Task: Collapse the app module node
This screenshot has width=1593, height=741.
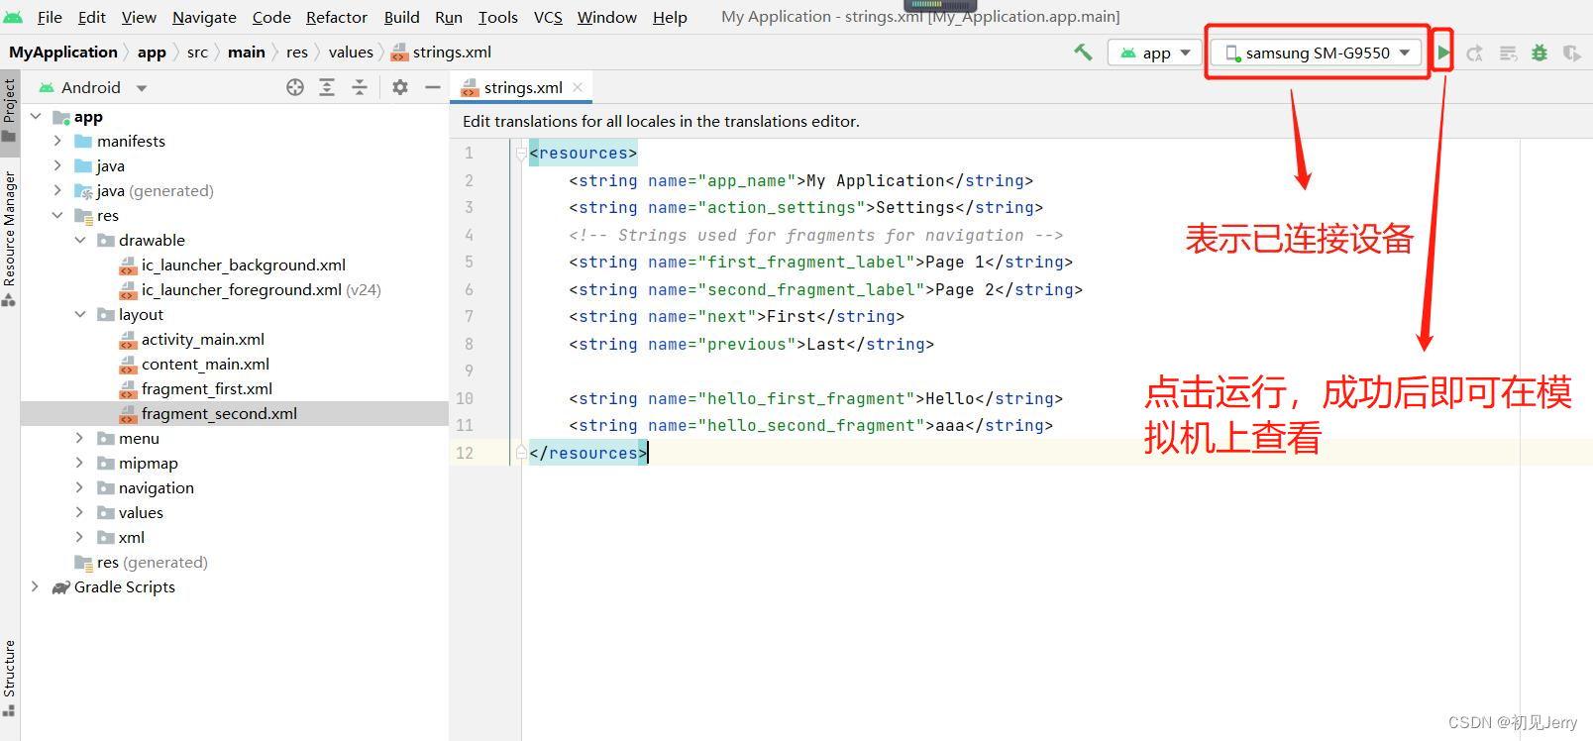Action: click(x=36, y=116)
